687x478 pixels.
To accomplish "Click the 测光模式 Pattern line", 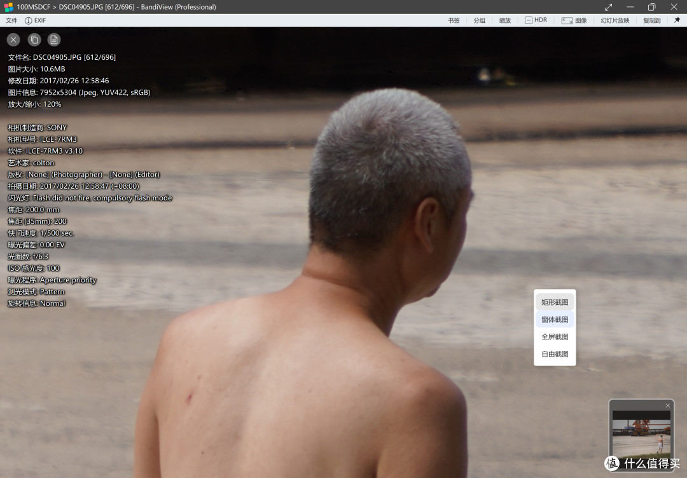I will pyautogui.click(x=36, y=292).
